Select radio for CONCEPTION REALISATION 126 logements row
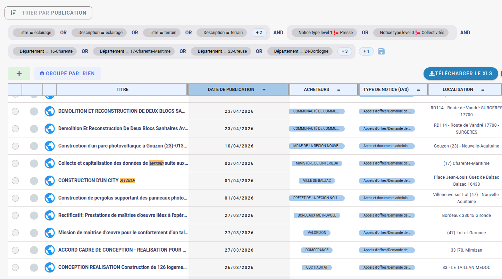The image size is (502, 279). point(15,267)
